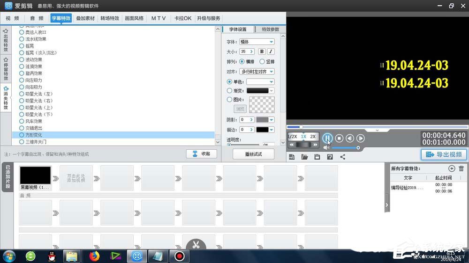
Task: Select the 图片 image fill option
Action: tap(229, 99)
